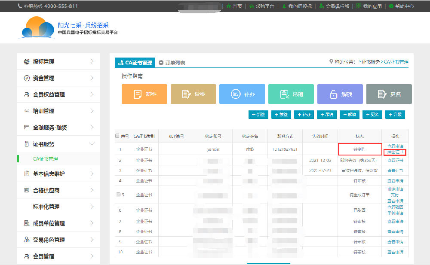Image resolution: width=430 pixels, height=265 pixels.
Task: Click the red-boxed certificate link in row 1
Action: (x=395, y=152)
